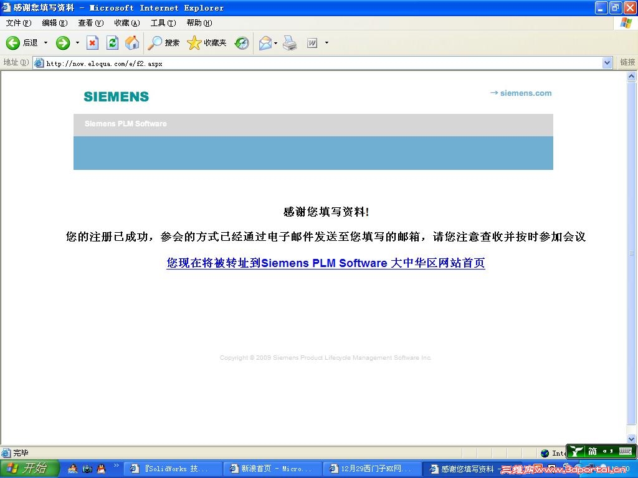Click the page icon in the address bar
Image resolution: width=638 pixels, height=478 pixels.
(39, 63)
